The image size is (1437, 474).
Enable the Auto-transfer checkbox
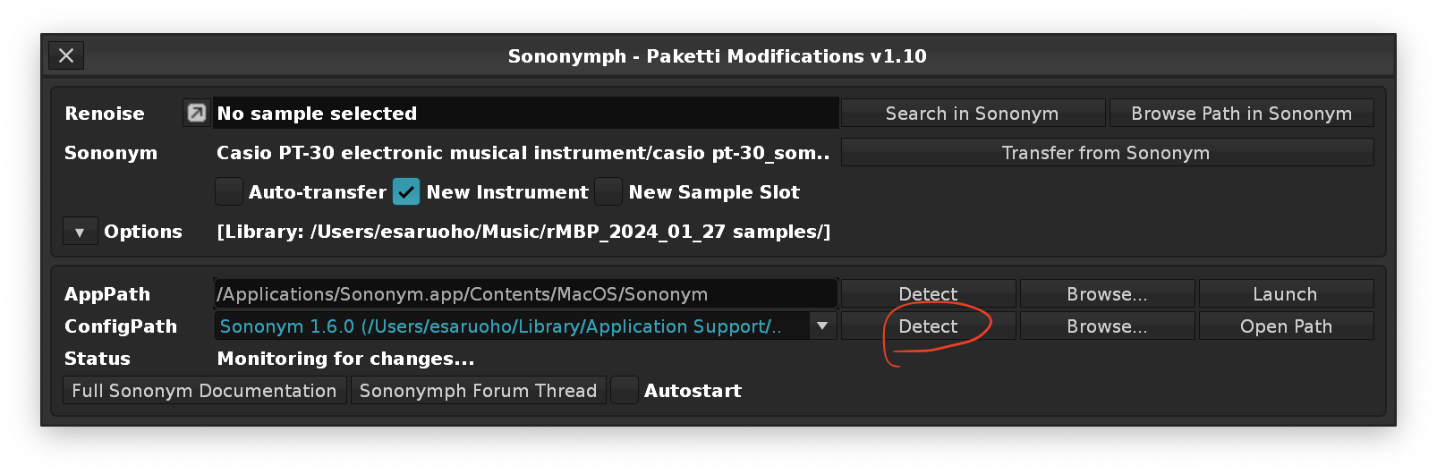(x=229, y=191)
